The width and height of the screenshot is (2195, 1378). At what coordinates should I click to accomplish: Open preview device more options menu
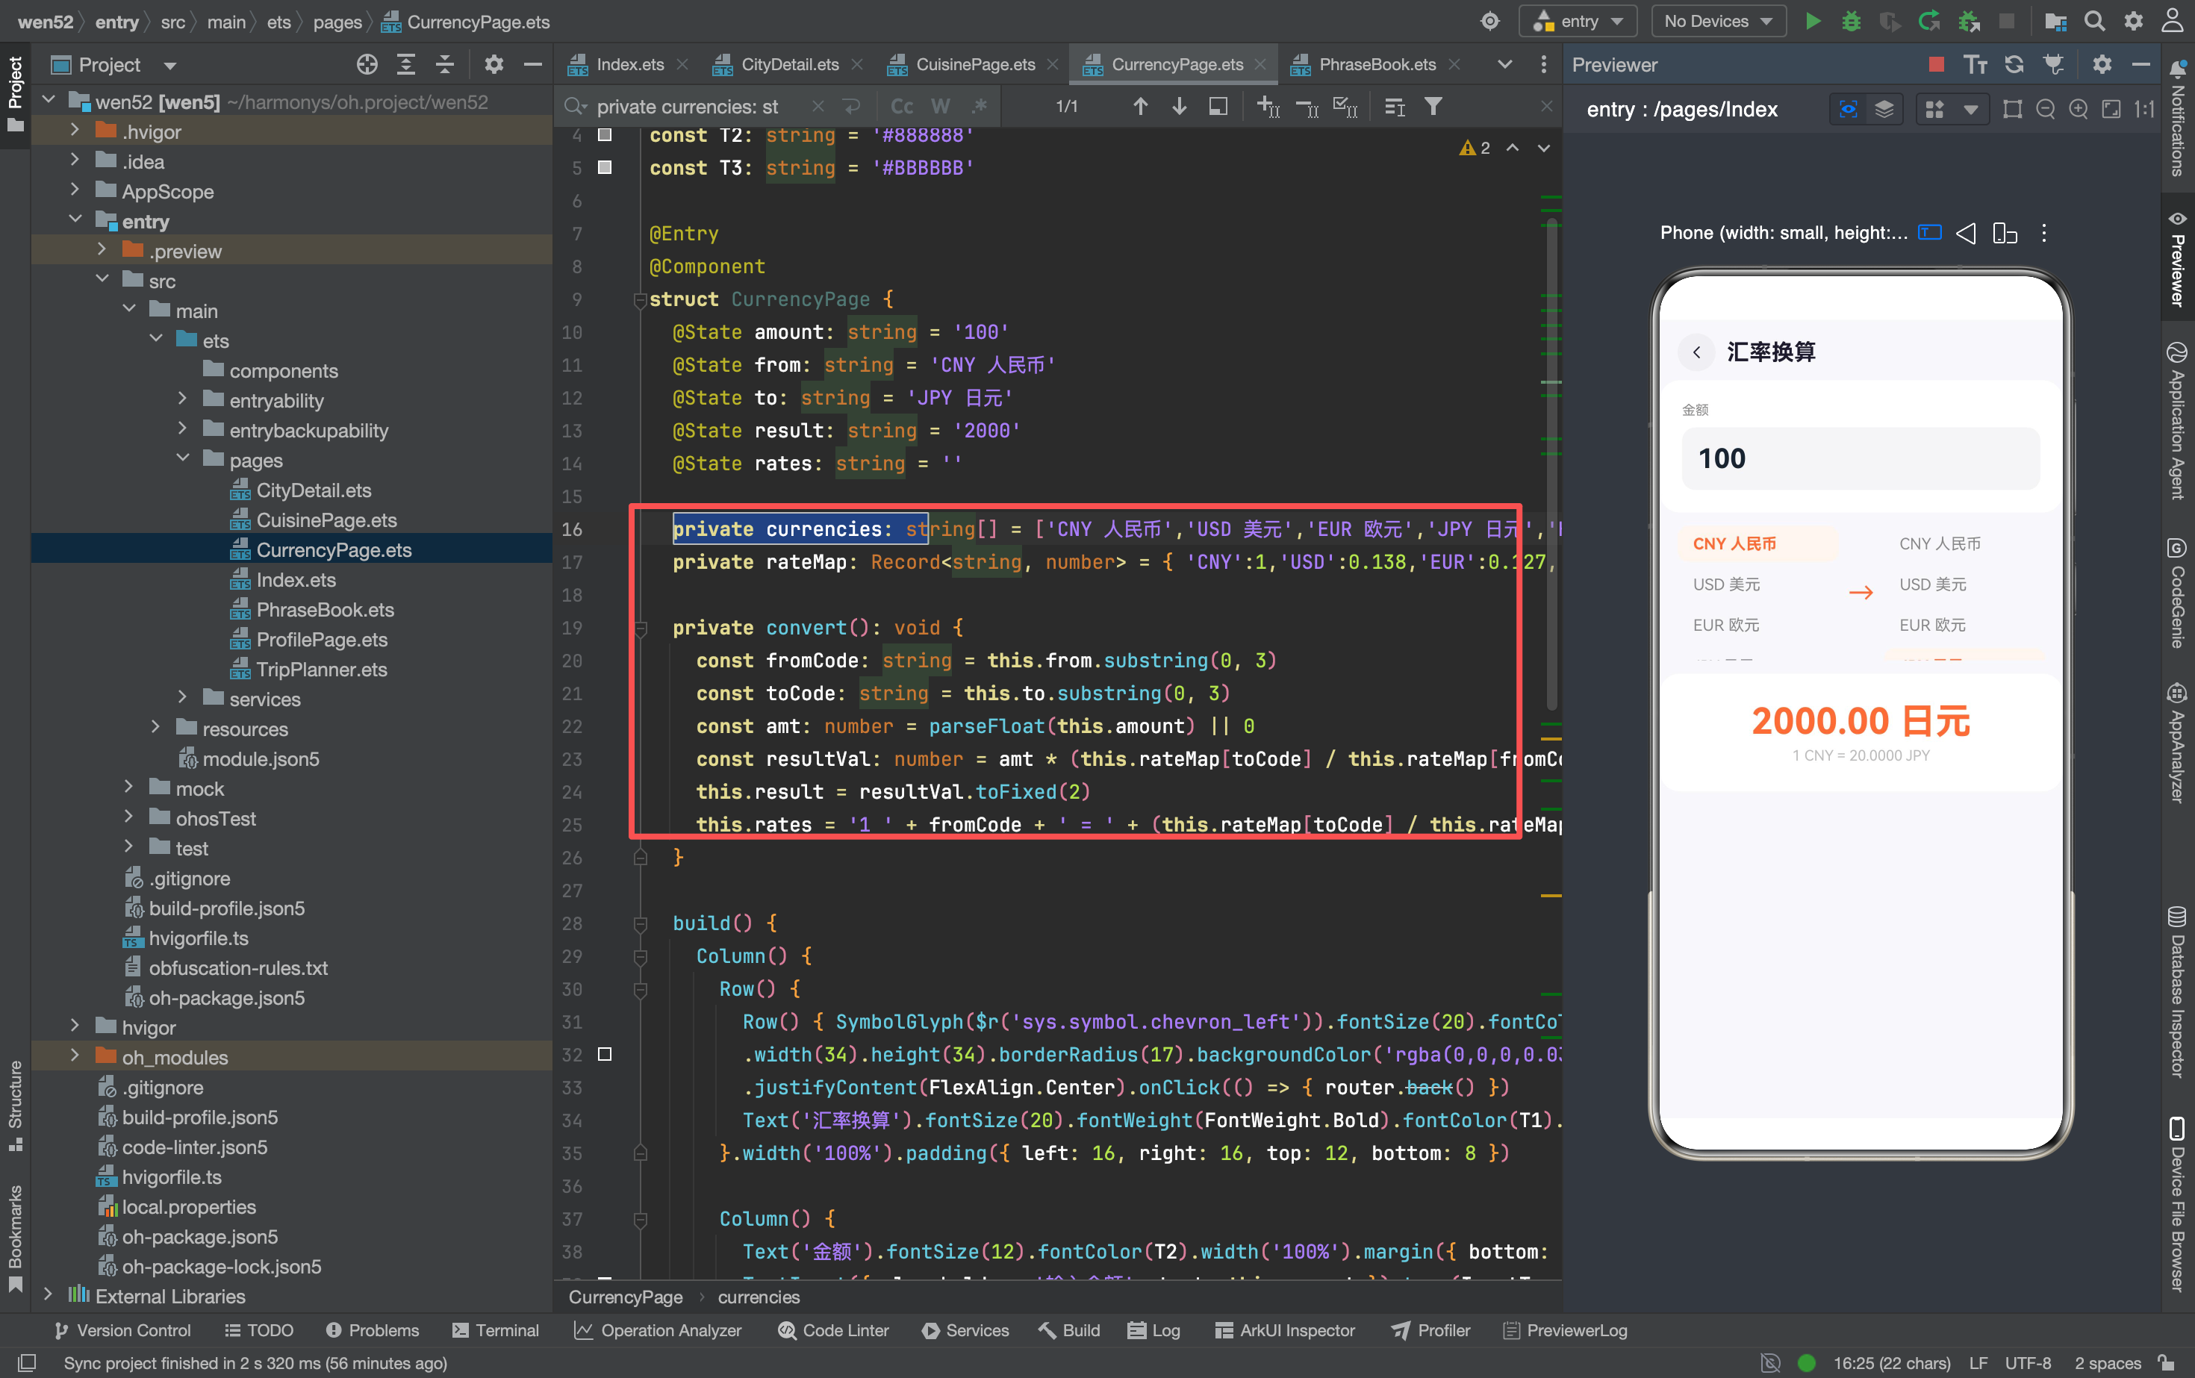(x=2043, y=234)
